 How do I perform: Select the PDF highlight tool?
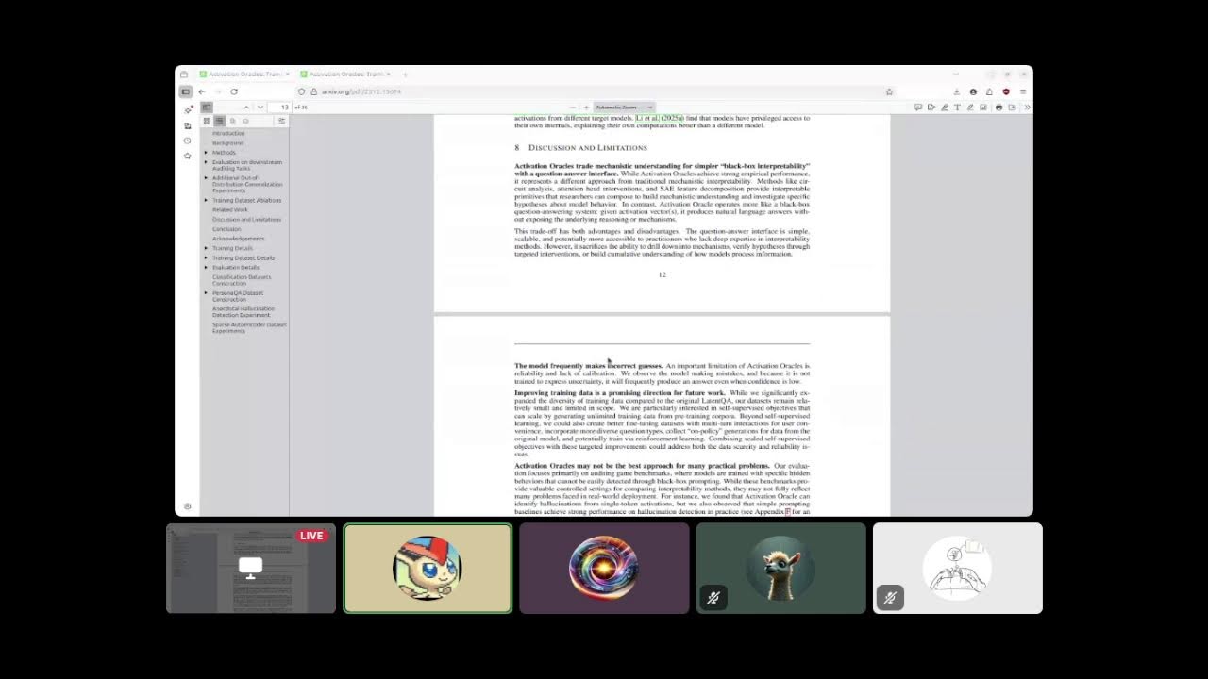(x=945, y=108)
